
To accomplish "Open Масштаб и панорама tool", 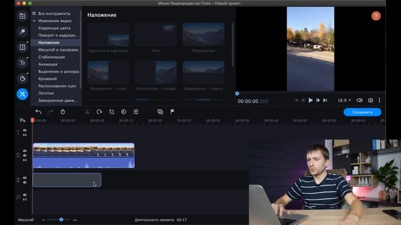I will coord(58,50).
